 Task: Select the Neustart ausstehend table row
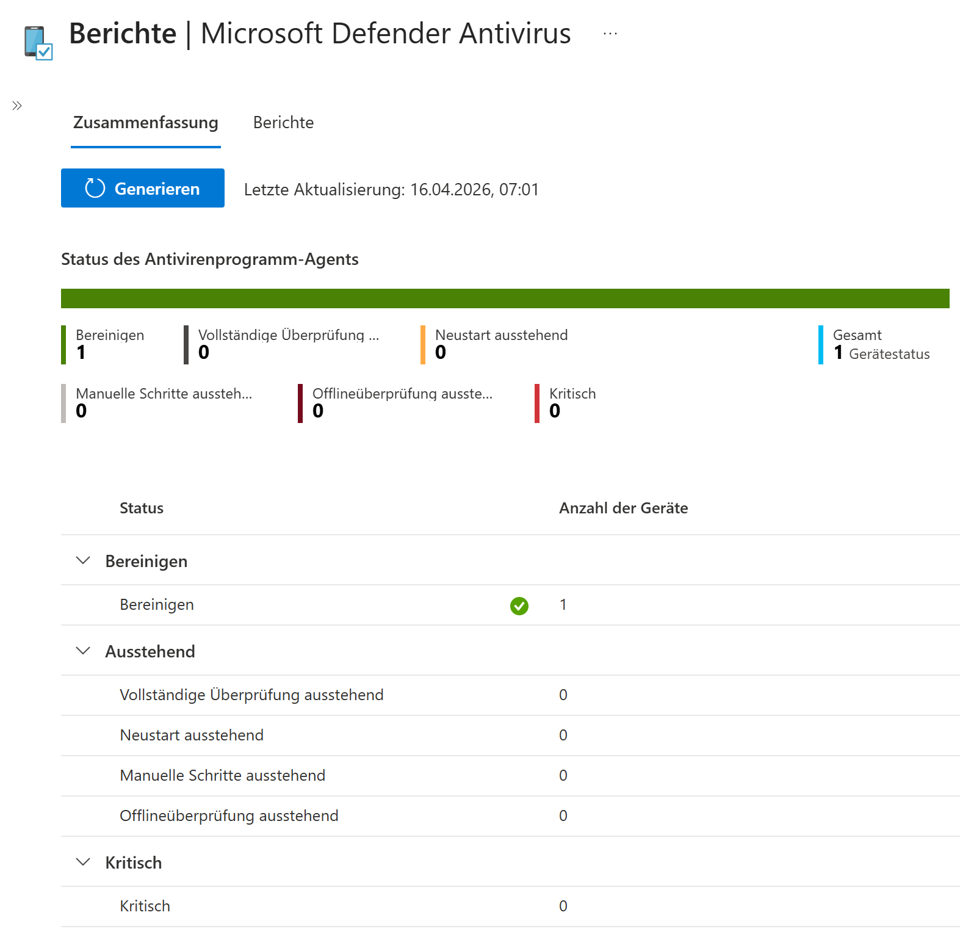[x=510, y=736]
